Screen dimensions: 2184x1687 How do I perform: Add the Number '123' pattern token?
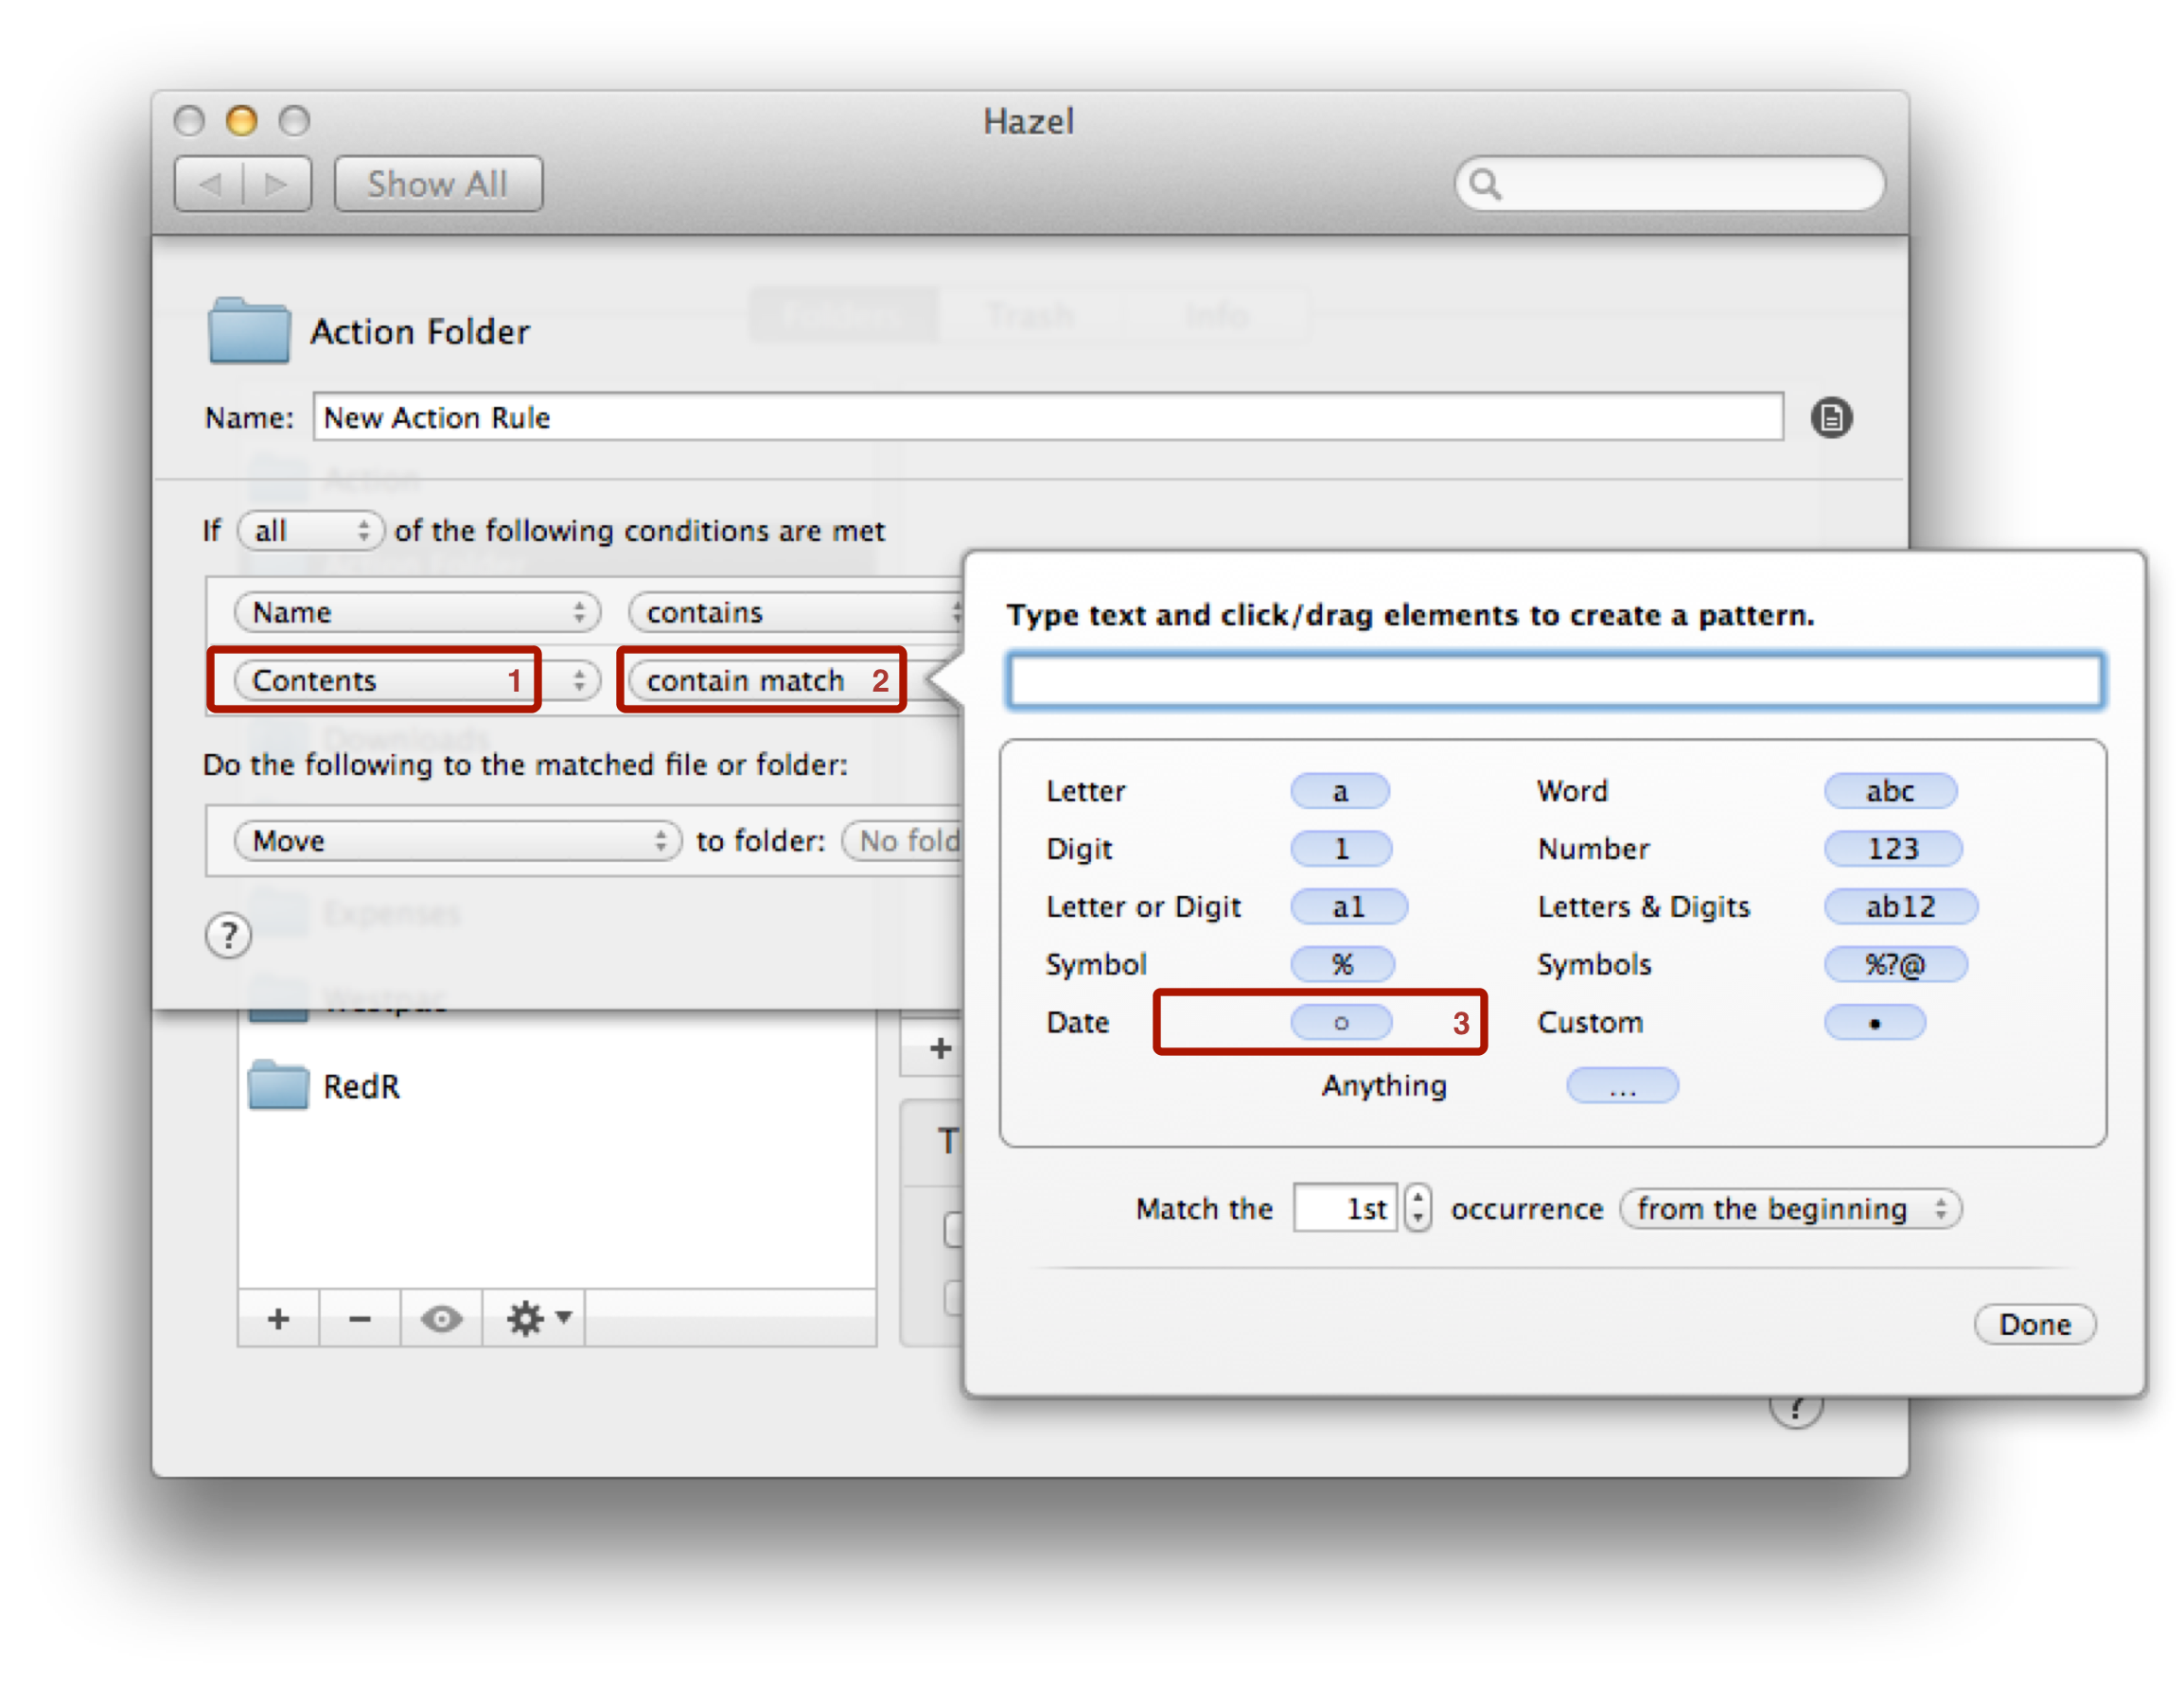point(1893,849)
